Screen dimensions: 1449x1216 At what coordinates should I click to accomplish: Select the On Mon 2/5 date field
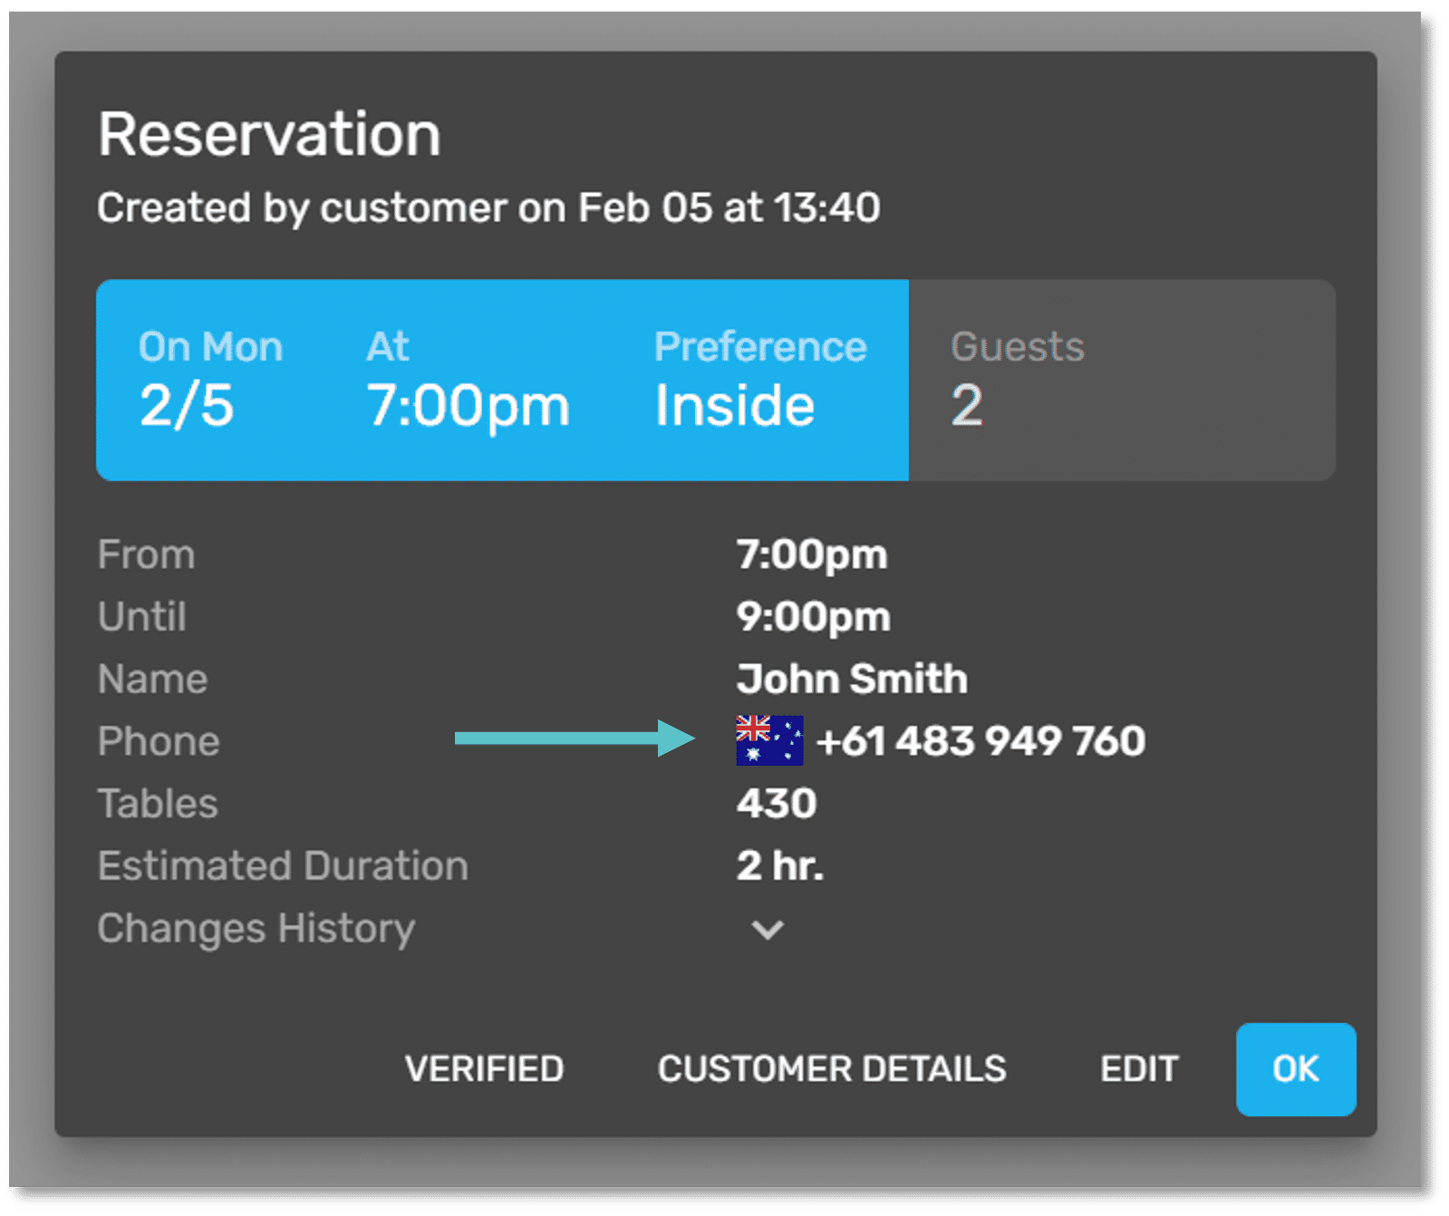pos(210,380)
